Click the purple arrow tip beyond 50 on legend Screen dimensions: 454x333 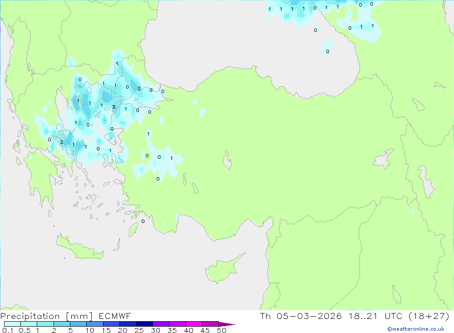pos(227,324)
